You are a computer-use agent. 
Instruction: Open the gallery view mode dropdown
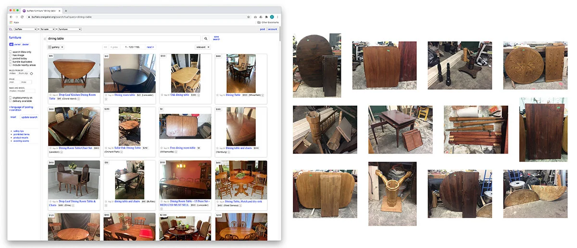point(56,47)
